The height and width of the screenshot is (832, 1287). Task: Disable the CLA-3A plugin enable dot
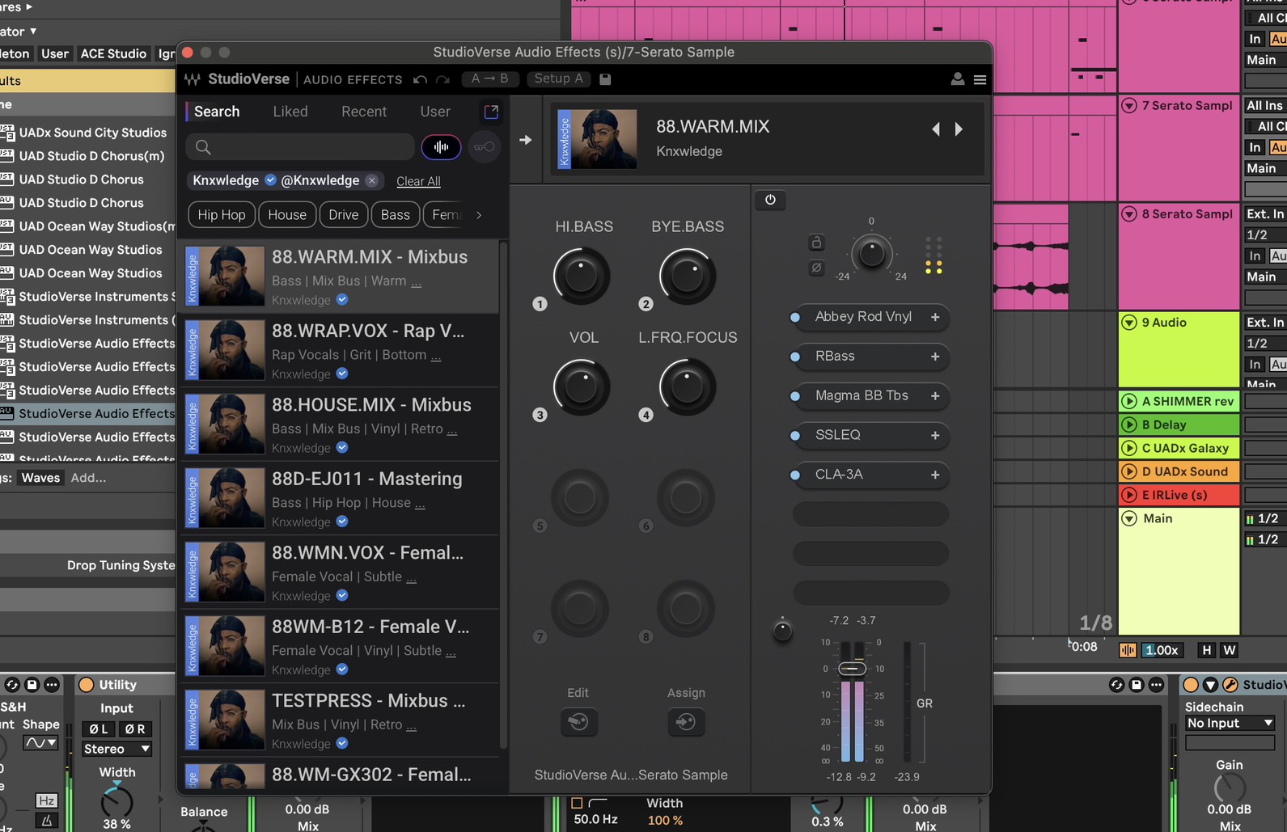tap(795, 475)
